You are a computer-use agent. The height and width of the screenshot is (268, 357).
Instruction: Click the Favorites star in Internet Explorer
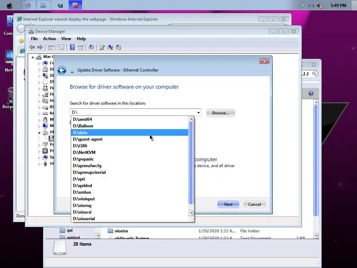click(x=21, y=41)
